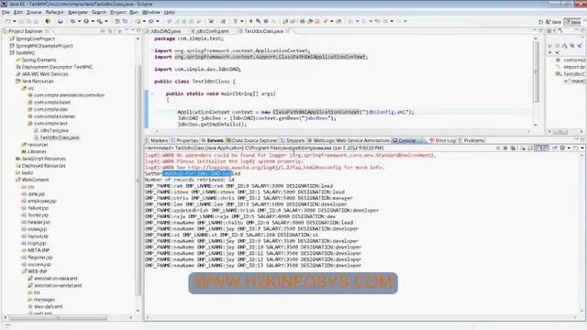587x330 pixels.
Task: Click the Run toolbar icon
Action: pos(86,21)
